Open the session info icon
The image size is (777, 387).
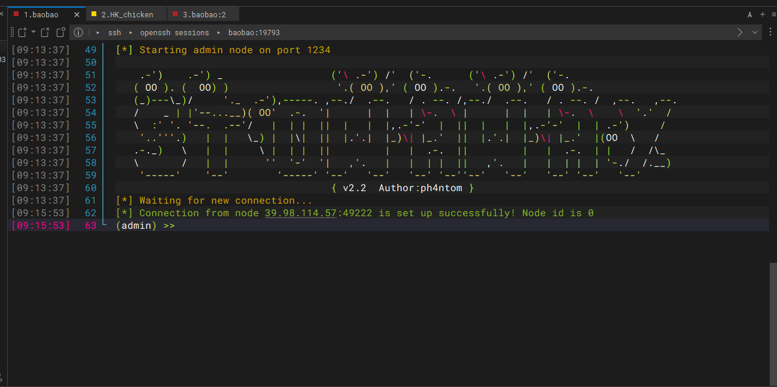78,32
